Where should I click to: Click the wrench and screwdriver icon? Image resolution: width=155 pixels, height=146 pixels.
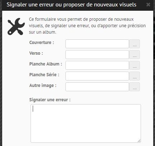click(x=16, y=26)
